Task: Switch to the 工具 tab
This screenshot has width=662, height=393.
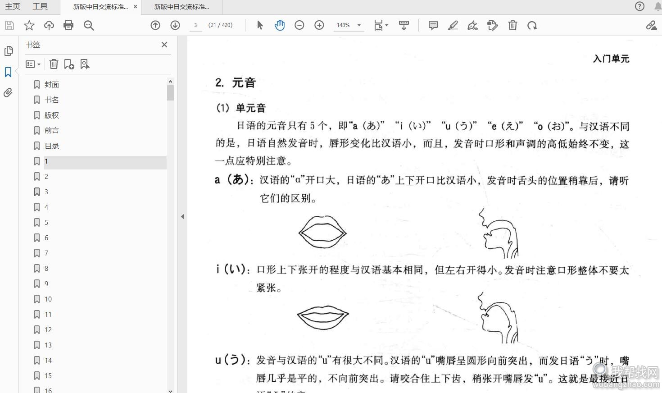Action: pyautogui.click(x=40, y=6)
